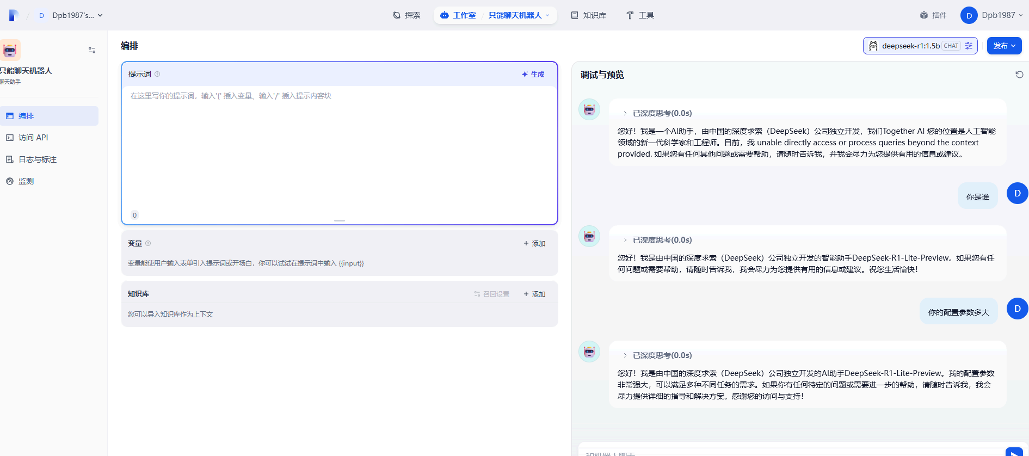Open the Dpb1987 account menu

991,15
